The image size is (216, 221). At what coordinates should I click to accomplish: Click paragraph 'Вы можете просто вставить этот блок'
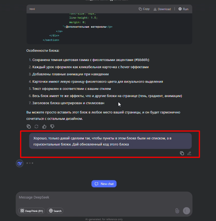pyautogui.click(x=103, y=116)
